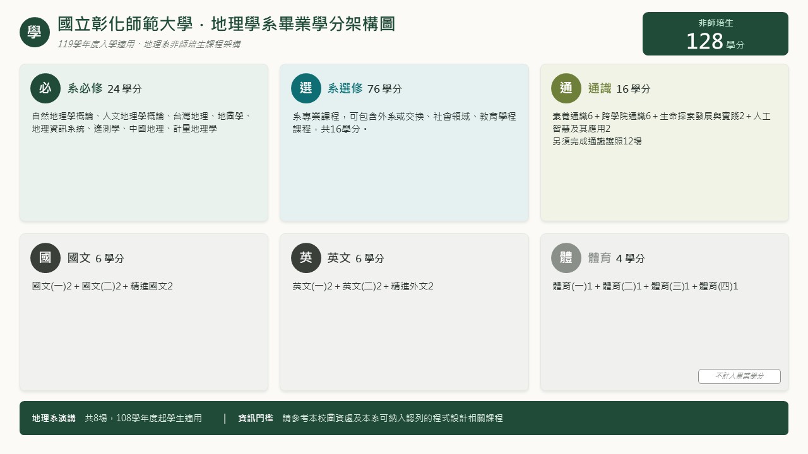Image resolution: width=808 pixels, height=454 pixels.
Task: Click the 英 circle icon for 英文
Action: point(306,258)
